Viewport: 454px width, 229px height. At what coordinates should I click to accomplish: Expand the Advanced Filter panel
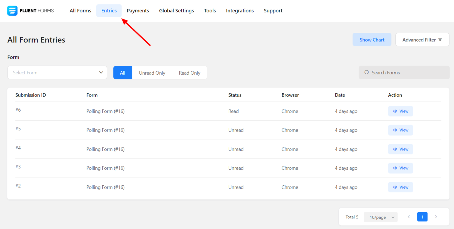pos(422,39)
